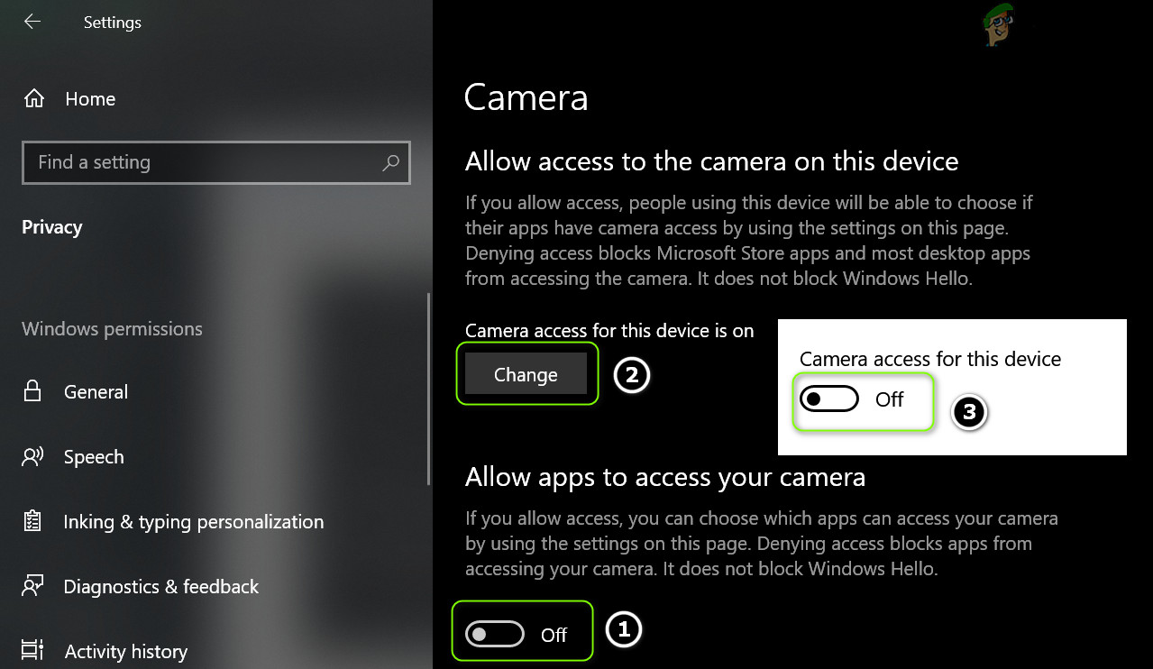Open the General privacy settings
This screenshot has height=669, width=1153.
coord(96,392)
